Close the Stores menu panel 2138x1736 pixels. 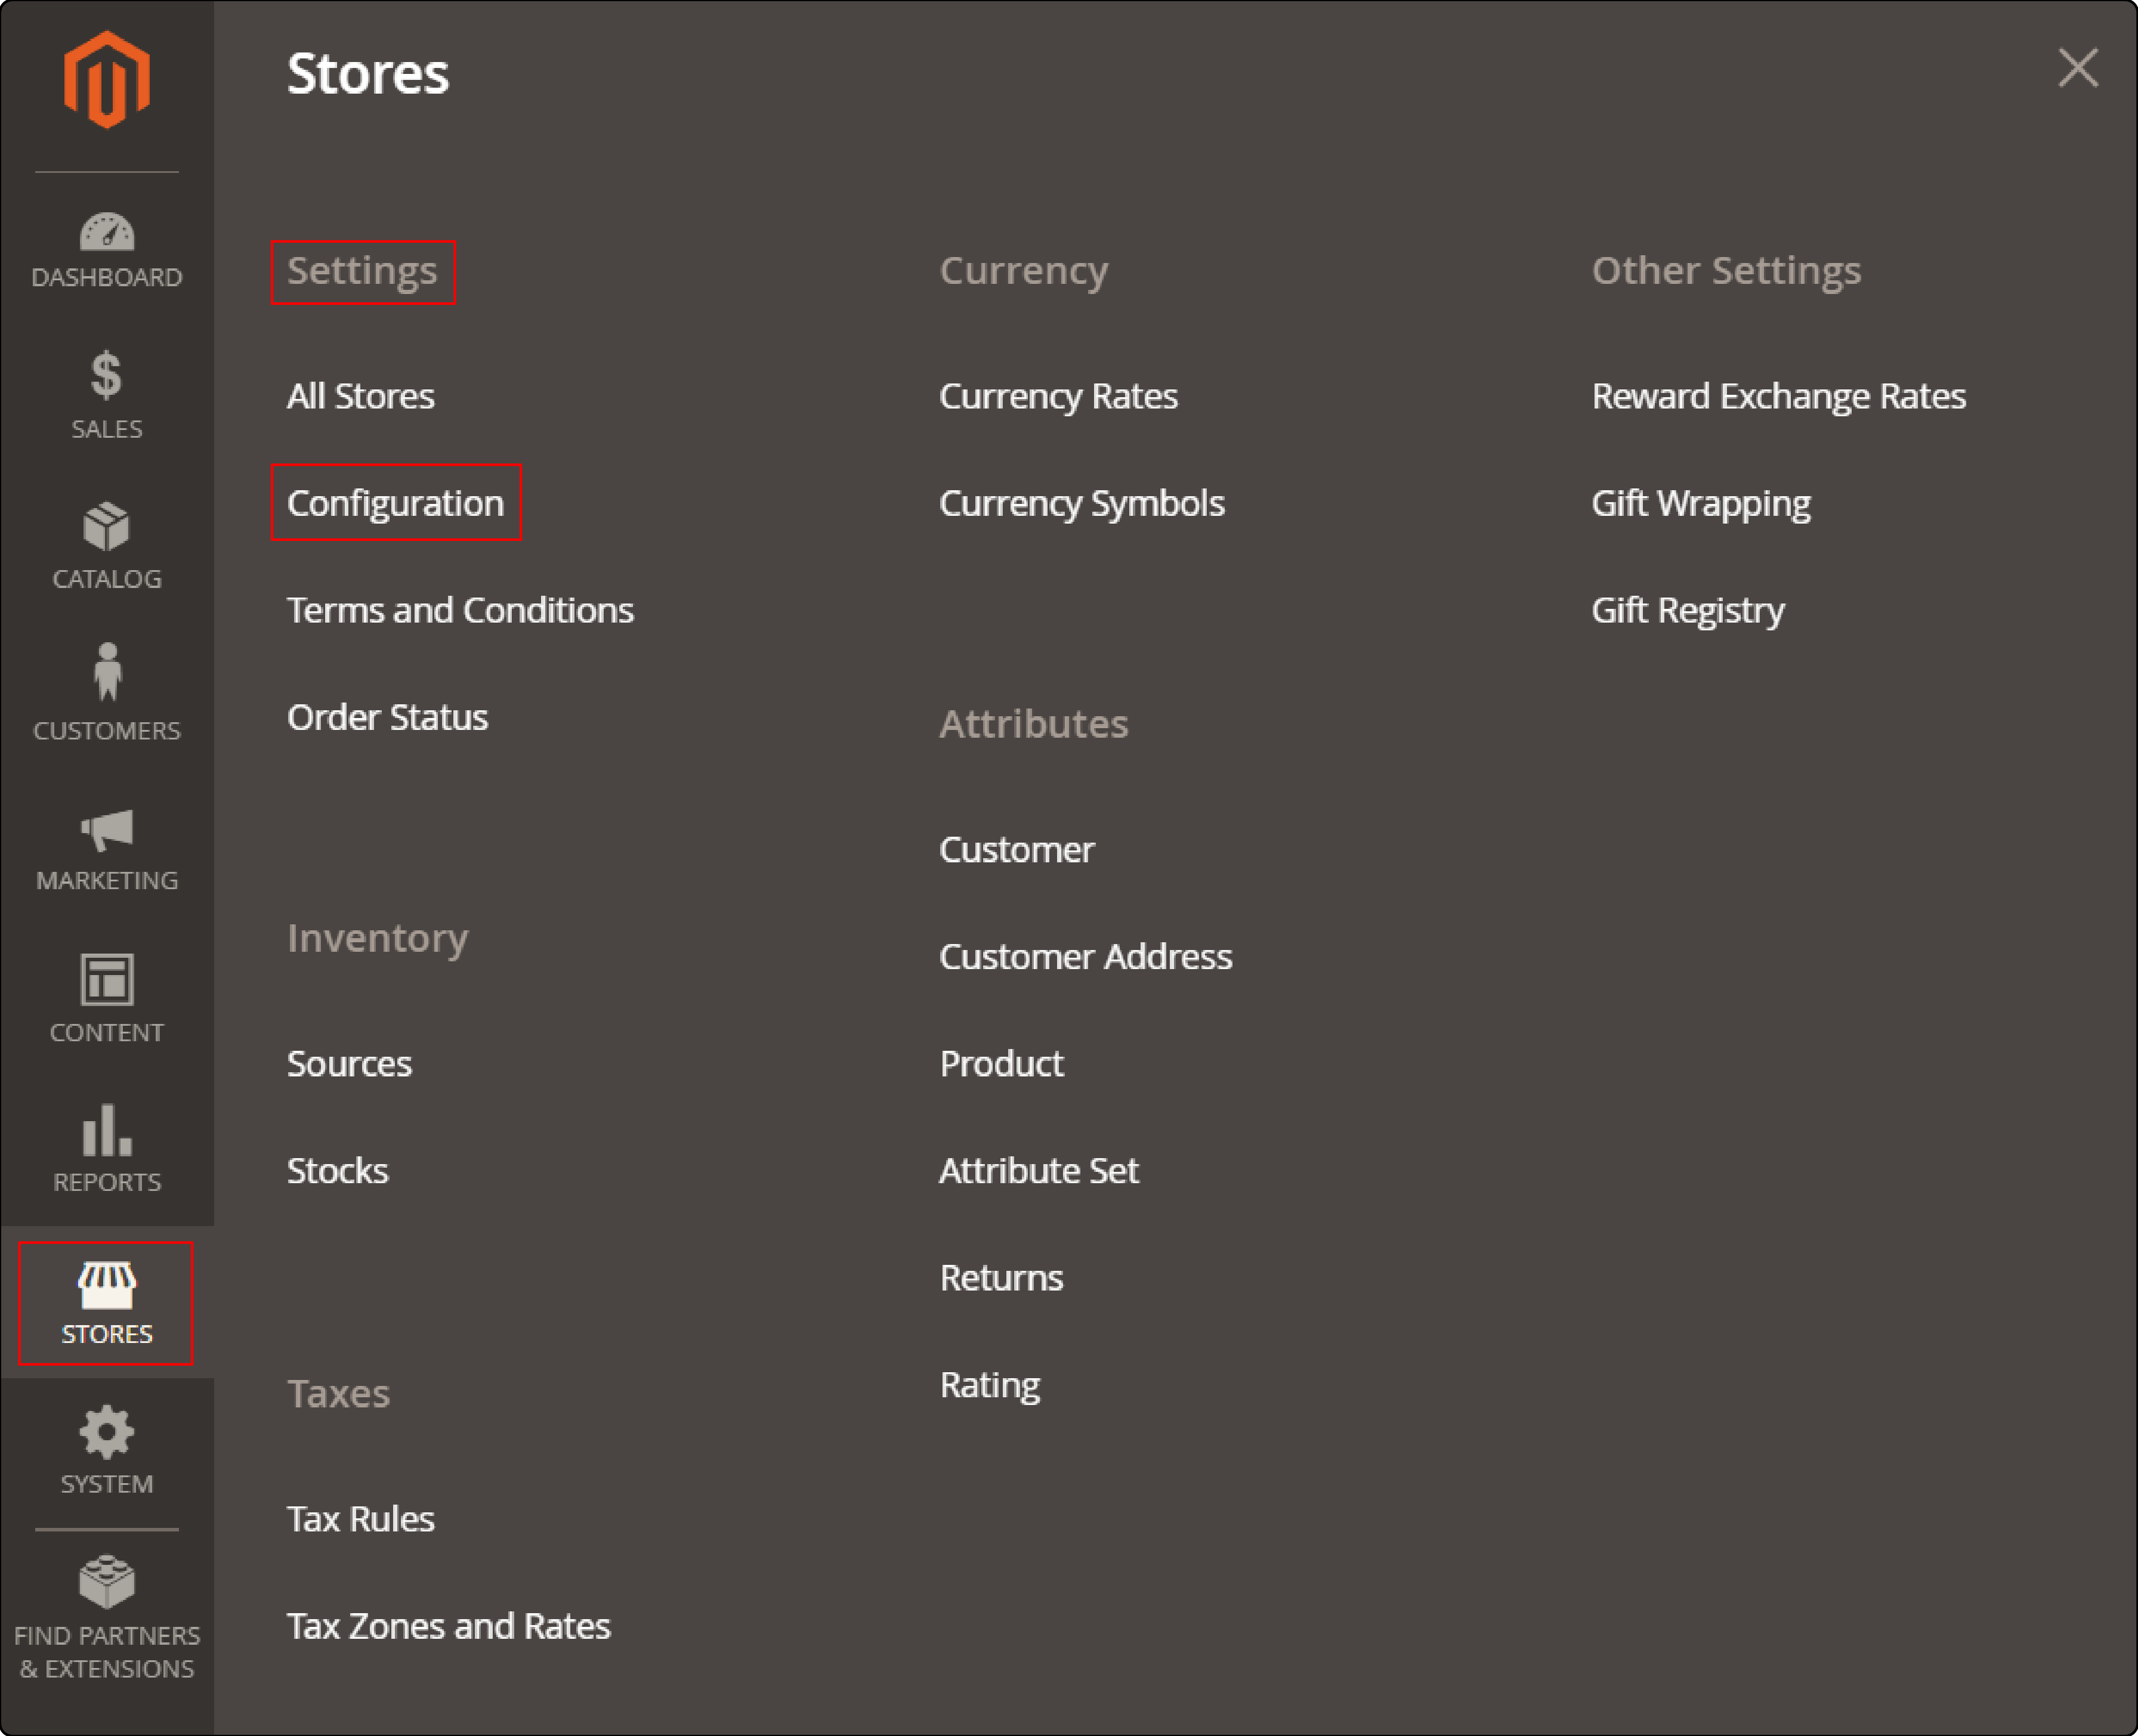click(2078, 68)
